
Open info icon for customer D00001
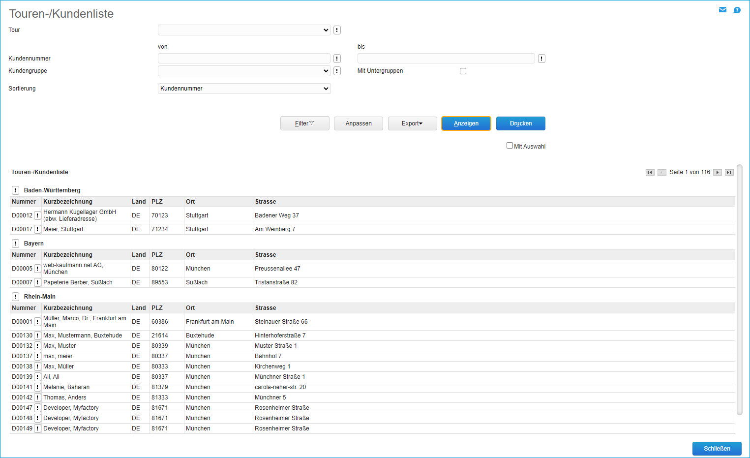coord(37,322)
